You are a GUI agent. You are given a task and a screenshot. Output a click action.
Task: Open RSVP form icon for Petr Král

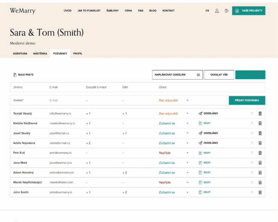coord(200,153)
